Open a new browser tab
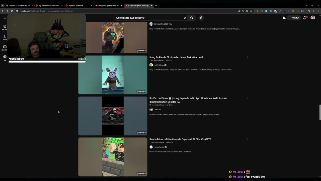This screenshot has width=321, height=181. tap(156, 6)
